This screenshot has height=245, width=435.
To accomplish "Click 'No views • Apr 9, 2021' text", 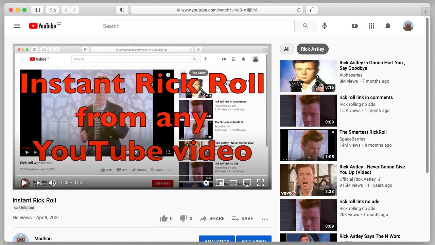I will click(36, 217).
